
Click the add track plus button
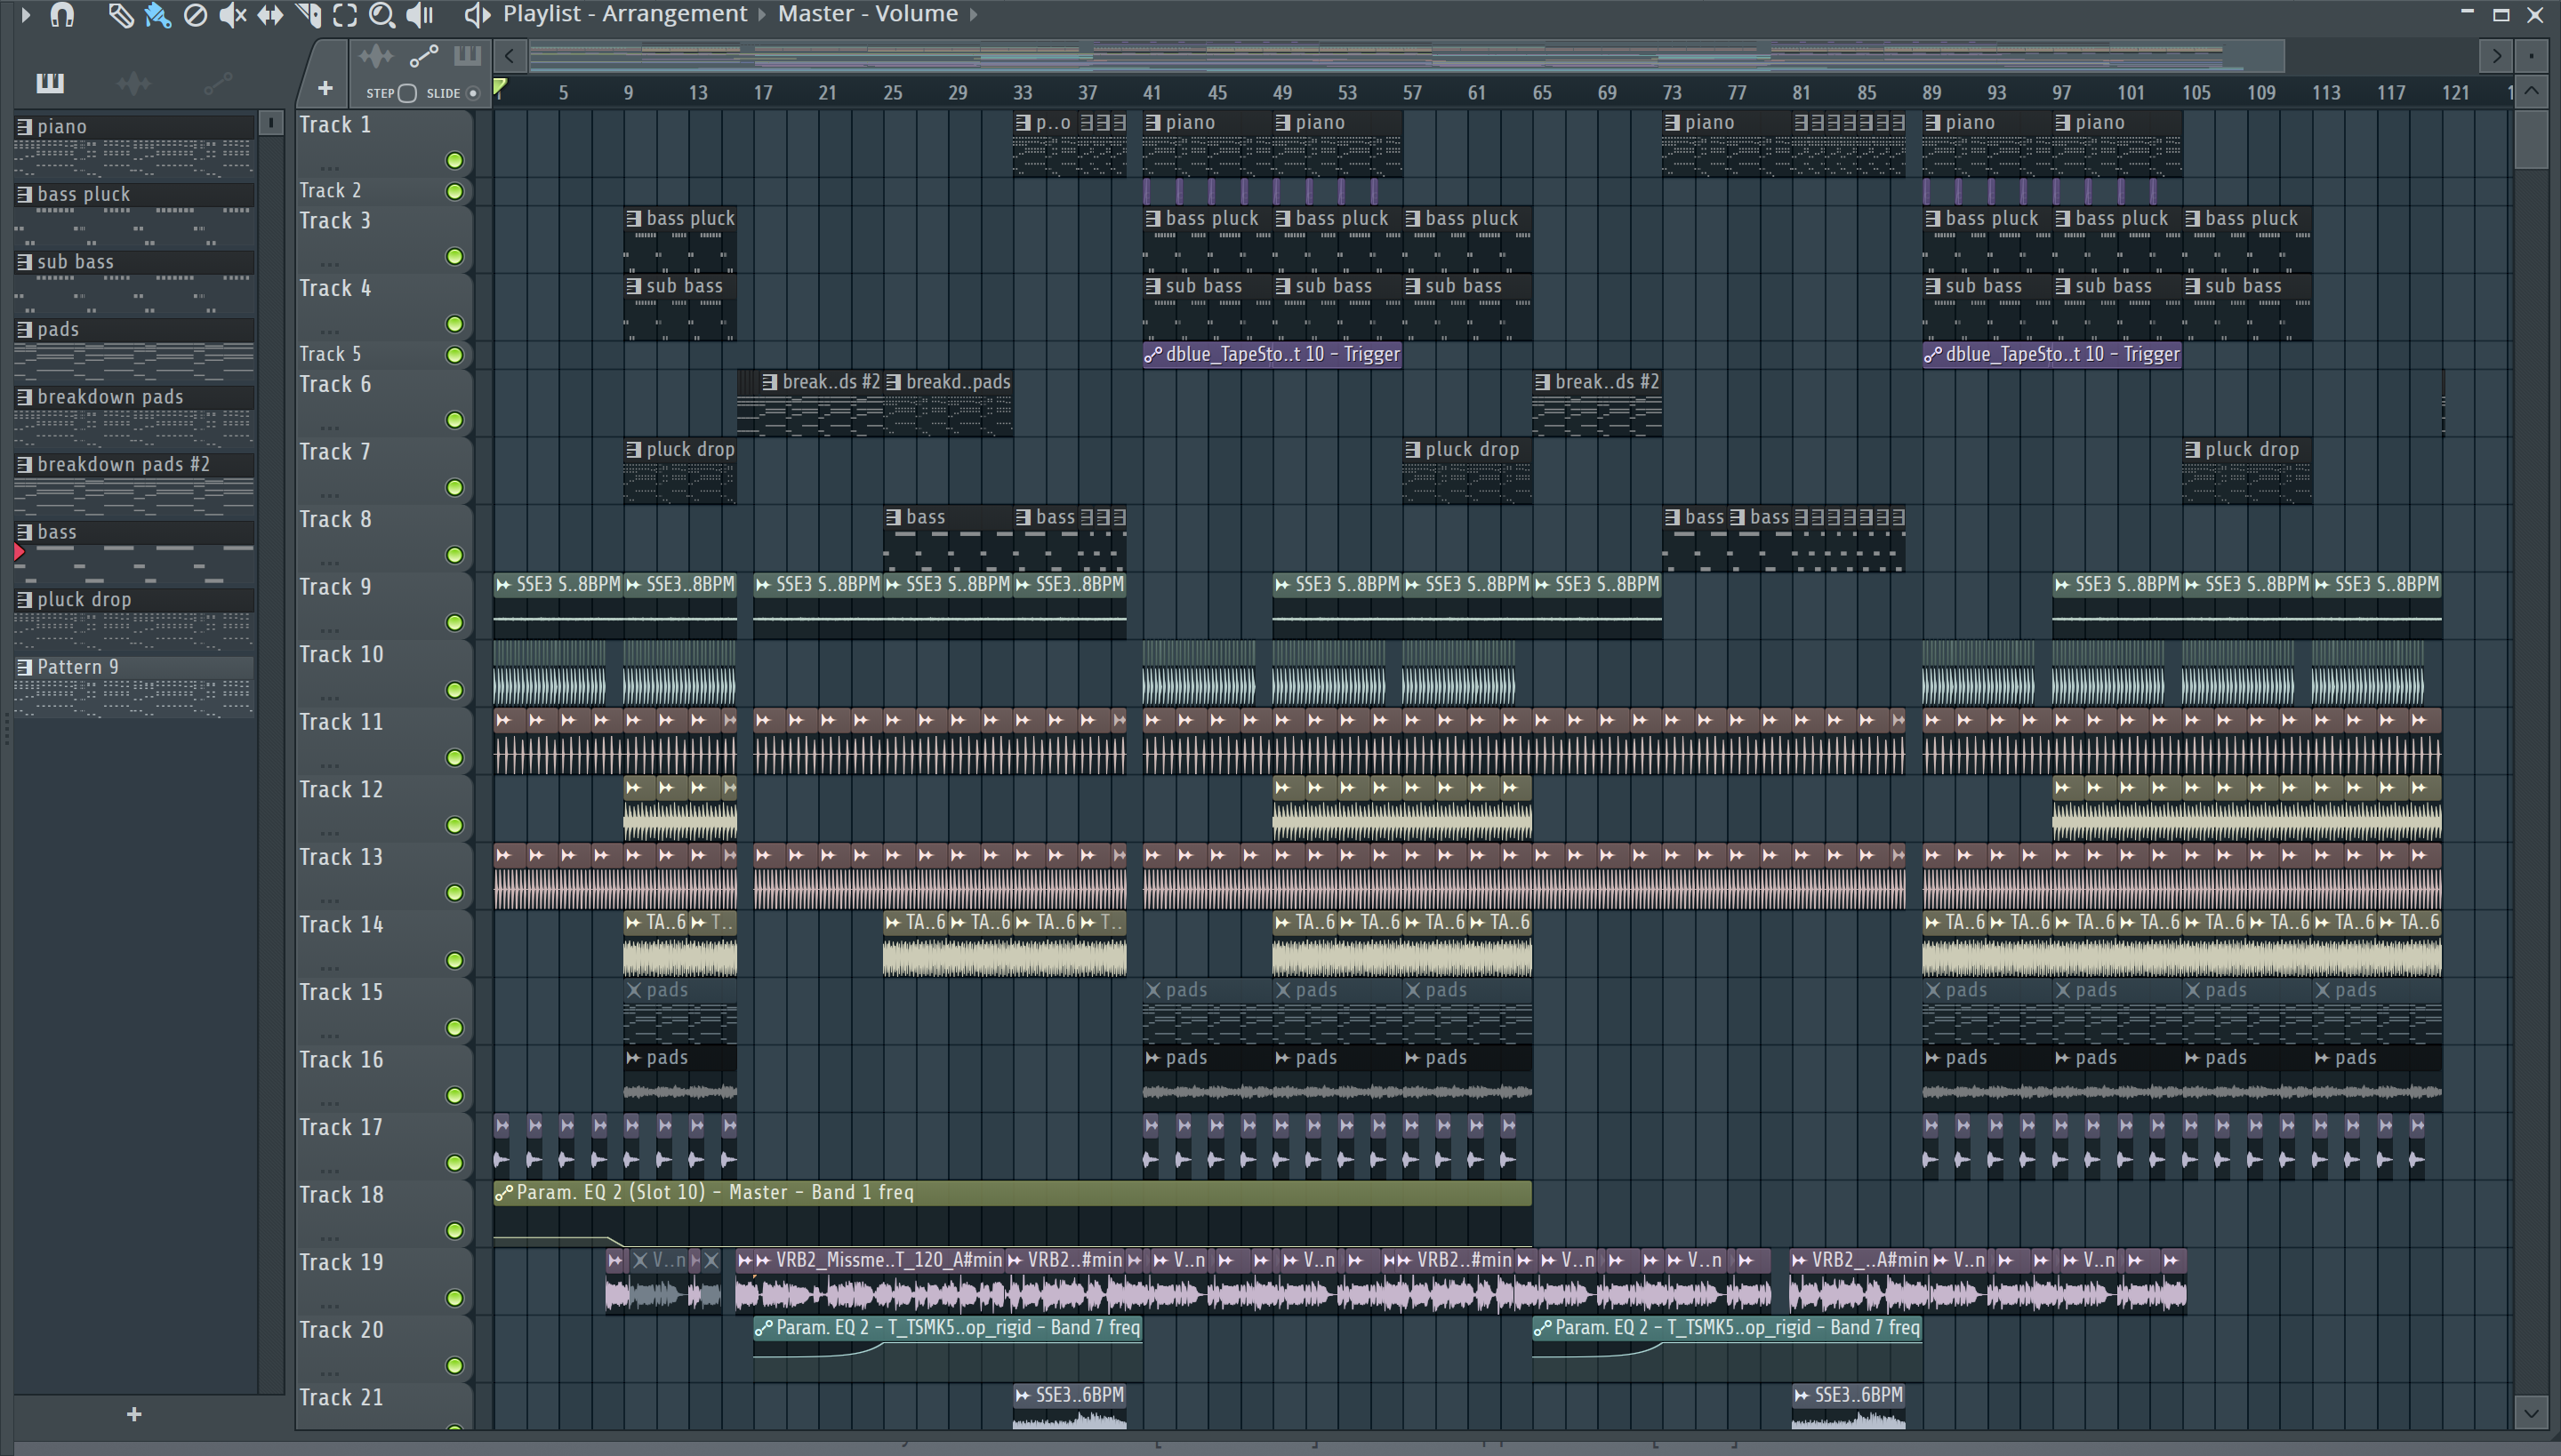[x=325, y=89]
